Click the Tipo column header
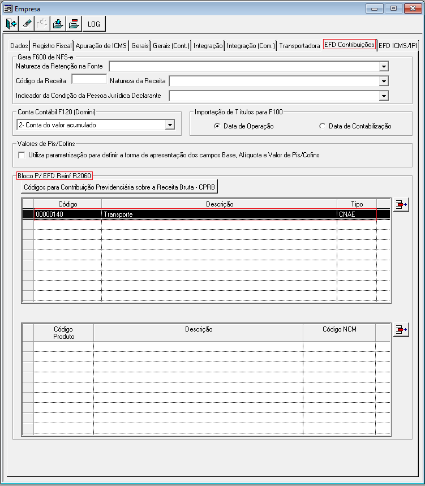This screenshot has width=425, height=486. 357,204
